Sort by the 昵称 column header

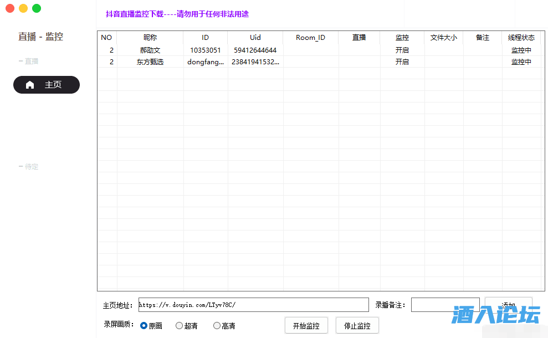tap(150, 38)
